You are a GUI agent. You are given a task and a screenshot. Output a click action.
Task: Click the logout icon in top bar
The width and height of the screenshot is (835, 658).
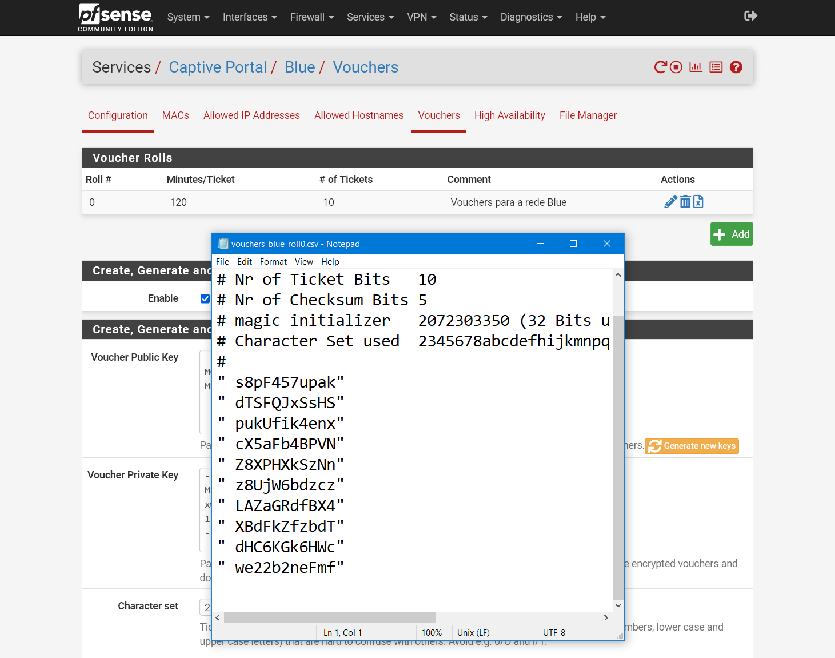750,16
